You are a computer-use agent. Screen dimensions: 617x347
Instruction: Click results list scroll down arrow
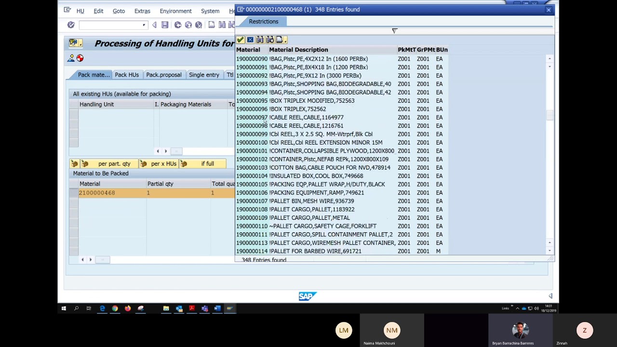[x=550, y=251]
